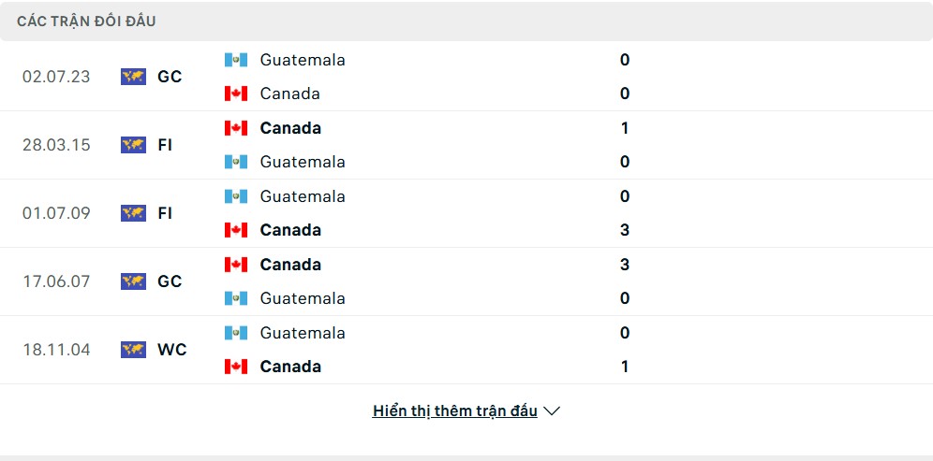
Task: Open the 02.07.23 match row
Action: 466,77
